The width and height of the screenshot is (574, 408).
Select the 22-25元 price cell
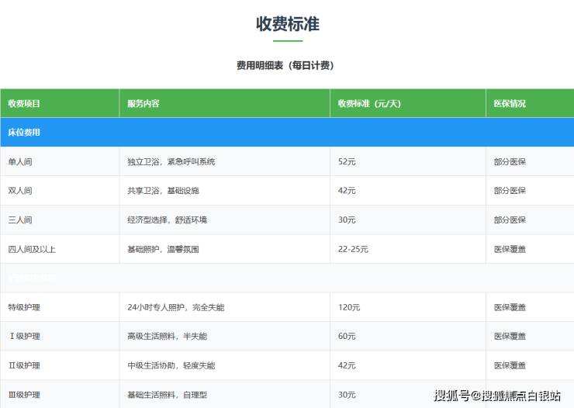(353, 250)
